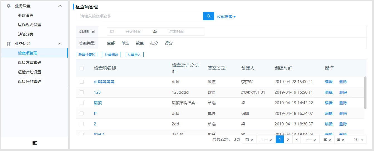Image resolution: width=374 pixels, height=151 pixels.
Task: Click 删除 for 123 row
Action: coord(343,92)
